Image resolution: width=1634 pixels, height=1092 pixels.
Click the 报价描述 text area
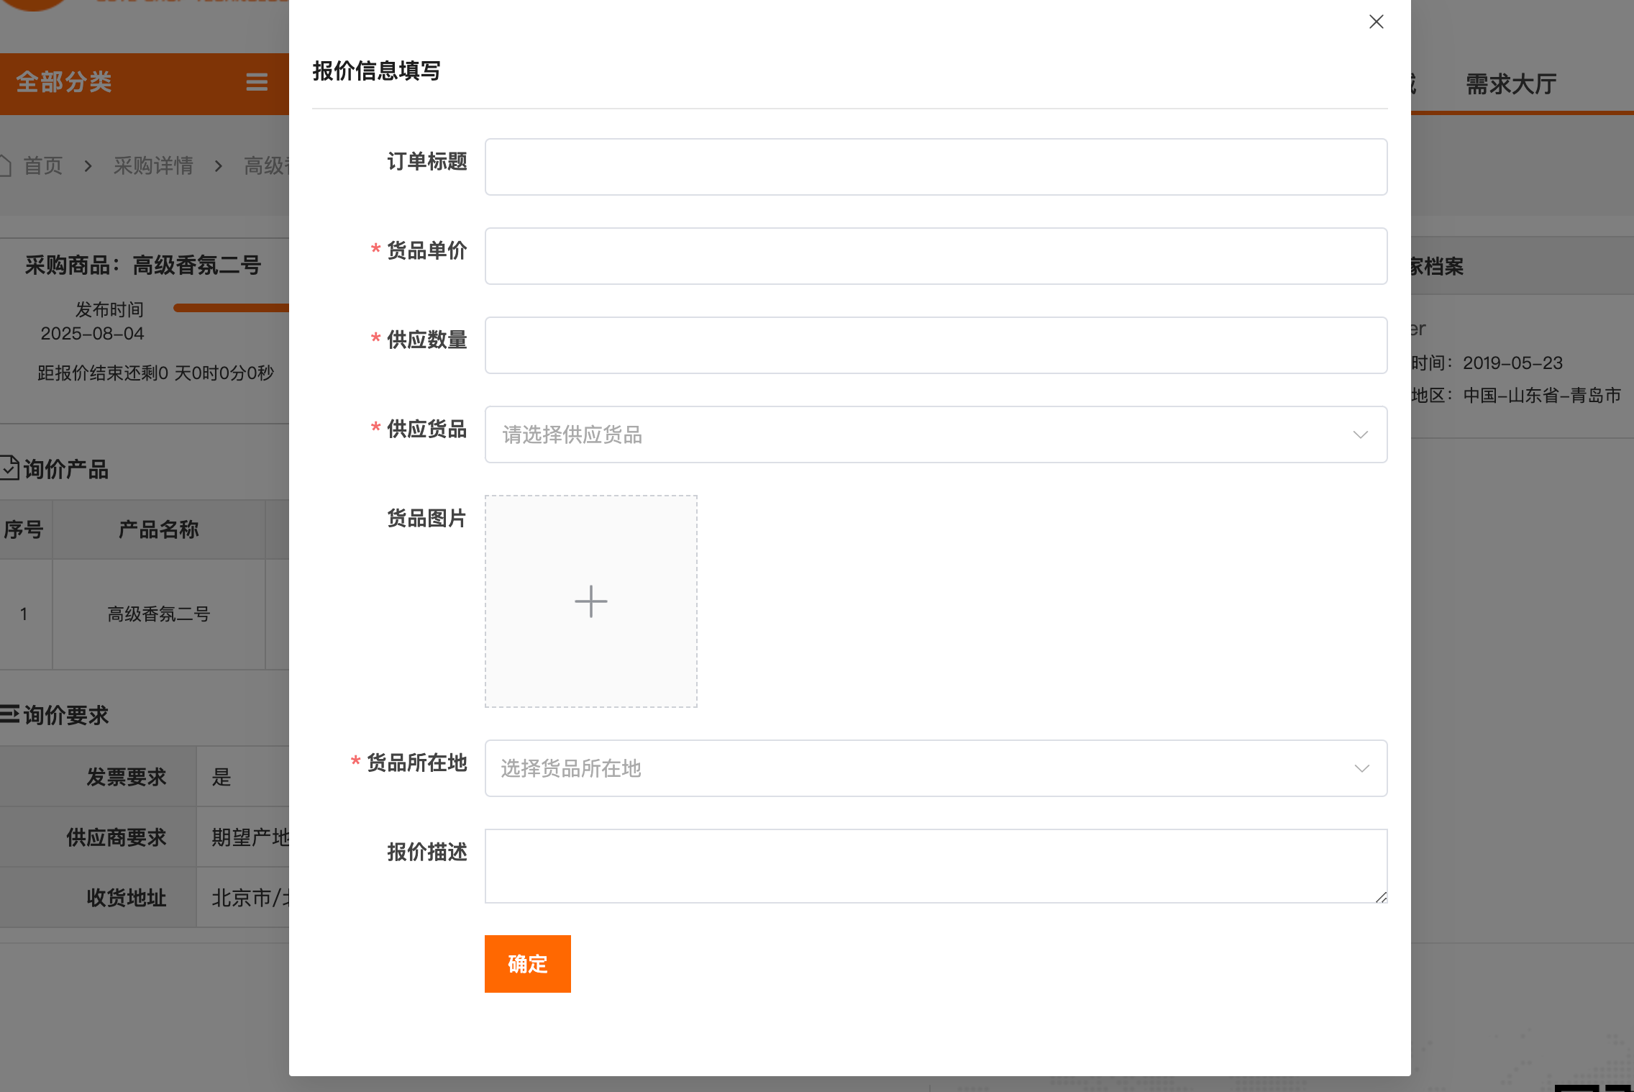coord(935,866)
